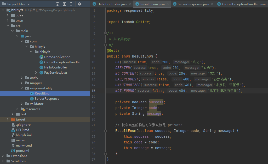Click the Collapse All icon in project panel
The image size is (268, 164).
coord(71,4)
